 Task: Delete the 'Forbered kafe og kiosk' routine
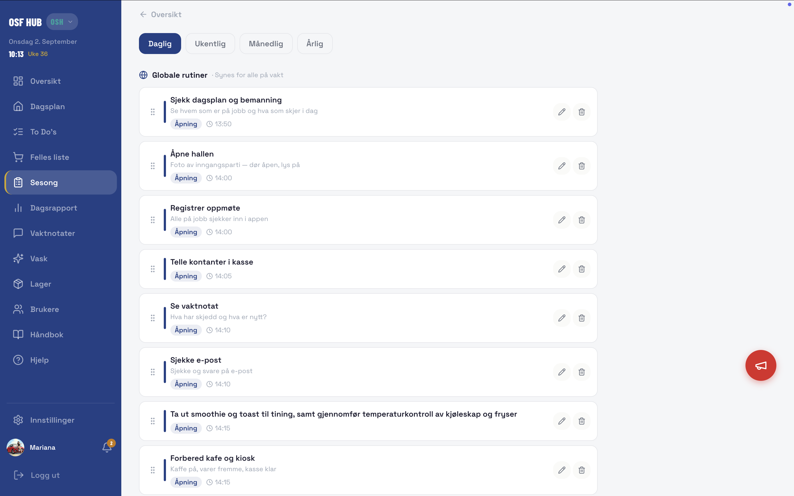[581, 470]
